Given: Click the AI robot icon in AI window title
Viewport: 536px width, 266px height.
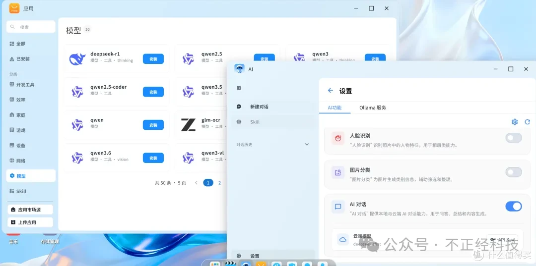Looking at the screenshot, I should pyautogui.click(x=239, y=69).
